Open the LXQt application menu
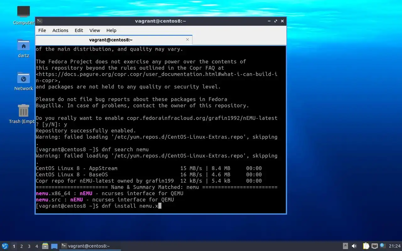 click(5, 246)
